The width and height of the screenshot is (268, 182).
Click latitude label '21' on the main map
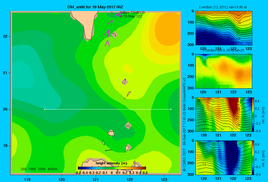coord(5,73)
